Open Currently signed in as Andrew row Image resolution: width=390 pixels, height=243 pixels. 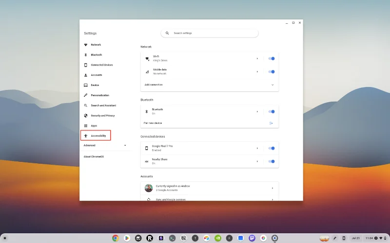(210, 188)
